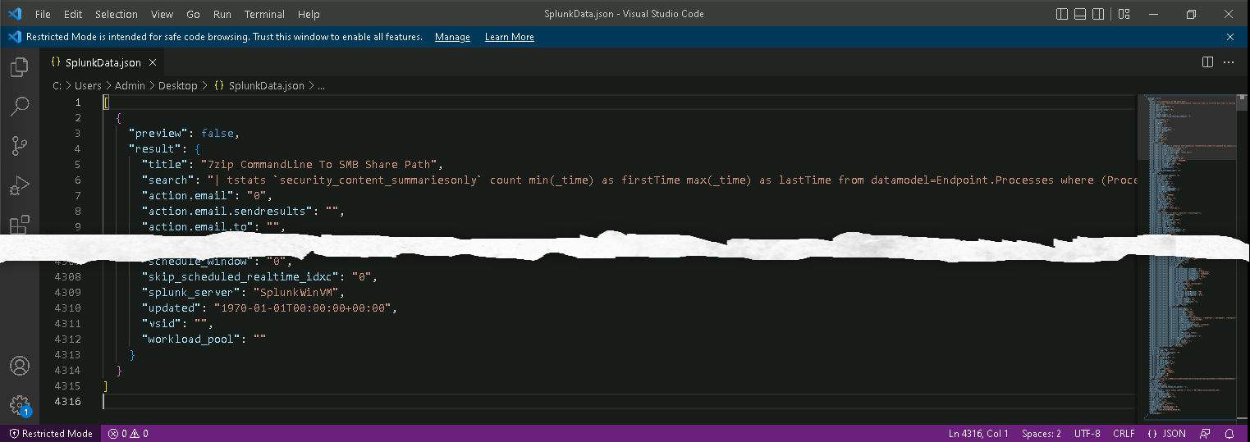Change the file encoding via UTF-8
Viewport: 1250px width, 442px height.
(1087, 434)
